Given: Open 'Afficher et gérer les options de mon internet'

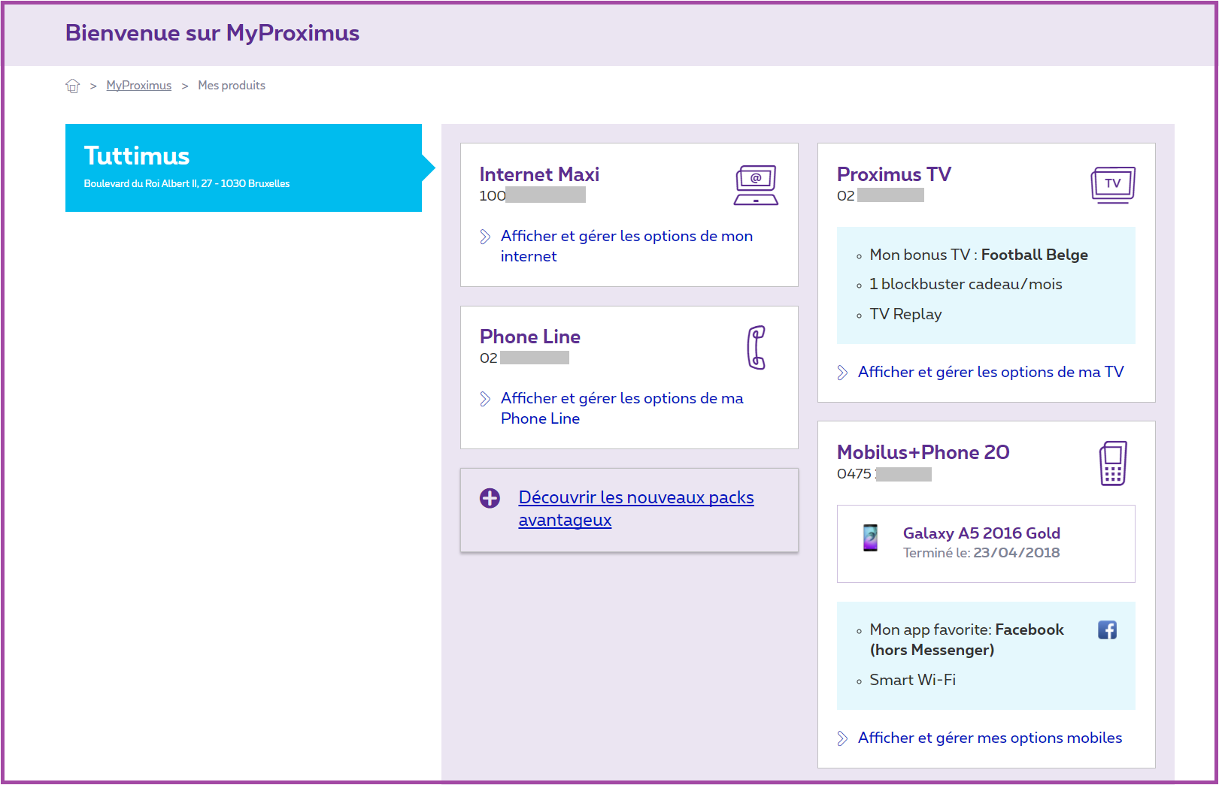Looking at the screenshot, I should tap(626, 237).
